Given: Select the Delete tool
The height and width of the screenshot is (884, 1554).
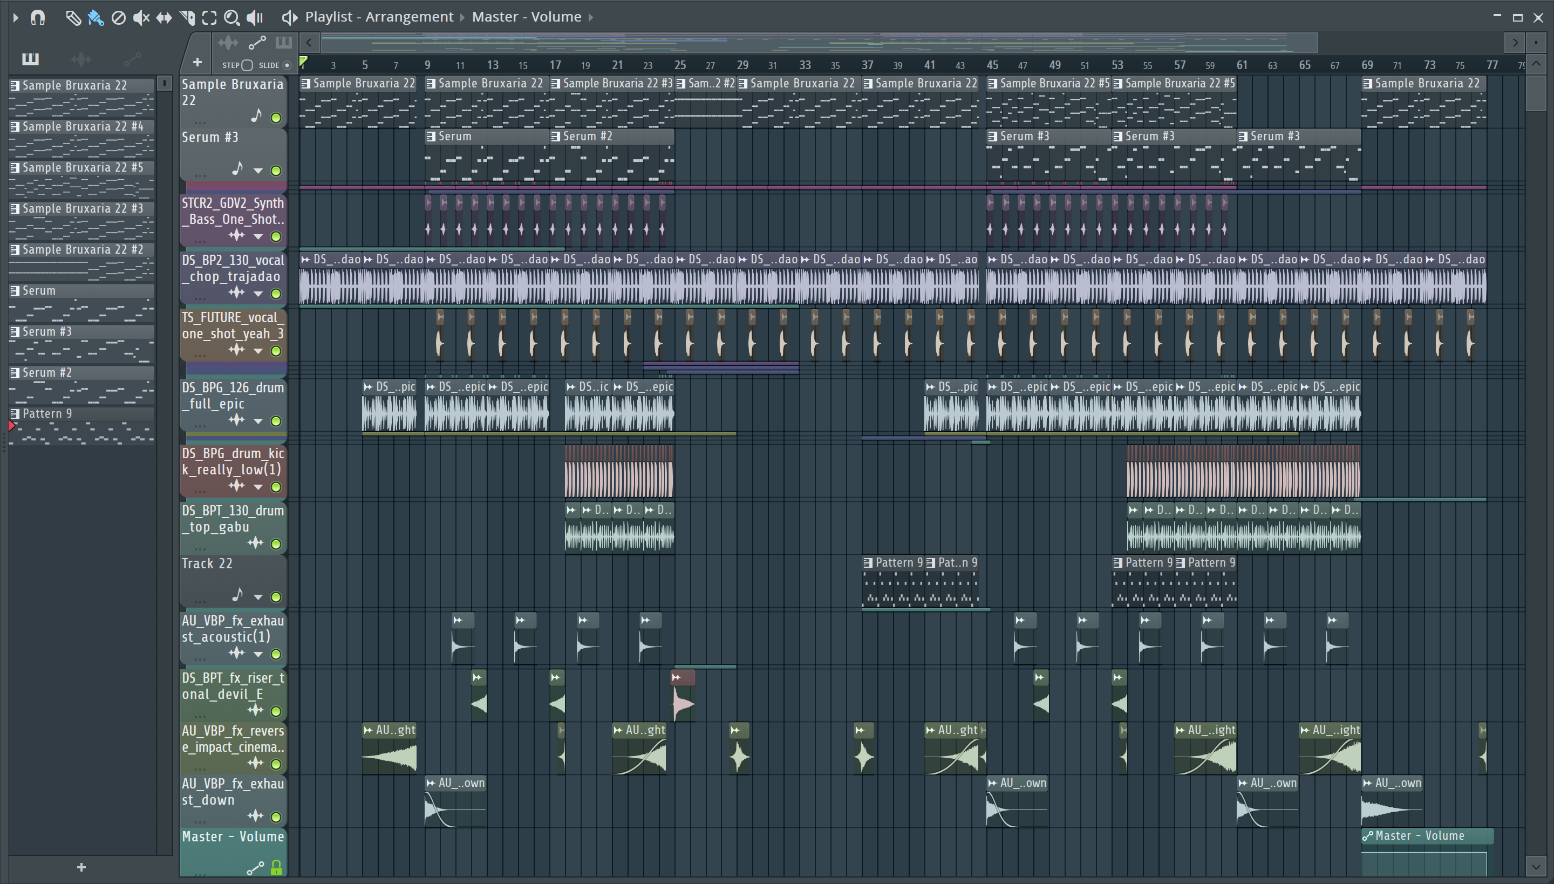Looking at the screenshot, I should 118,18.
